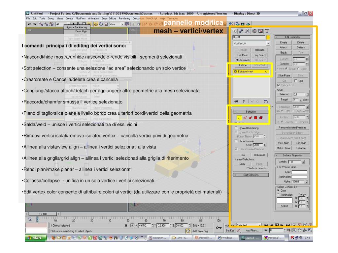Activate Select and Move tool

pos(96,24)
